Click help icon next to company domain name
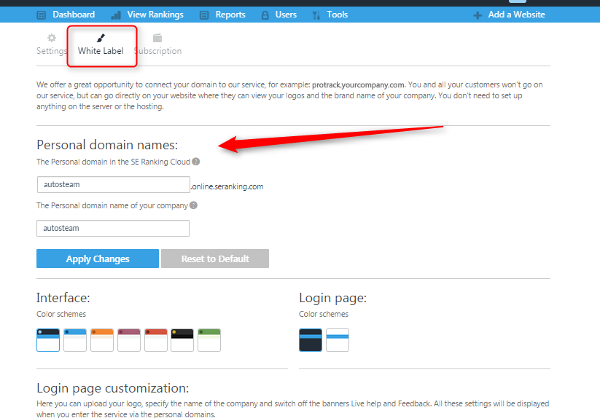The width and height of the screenshot is (600, 418). tap(194, 205)
